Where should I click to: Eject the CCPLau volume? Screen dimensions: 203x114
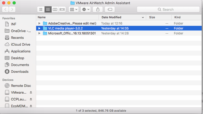[x=31, y=99]
